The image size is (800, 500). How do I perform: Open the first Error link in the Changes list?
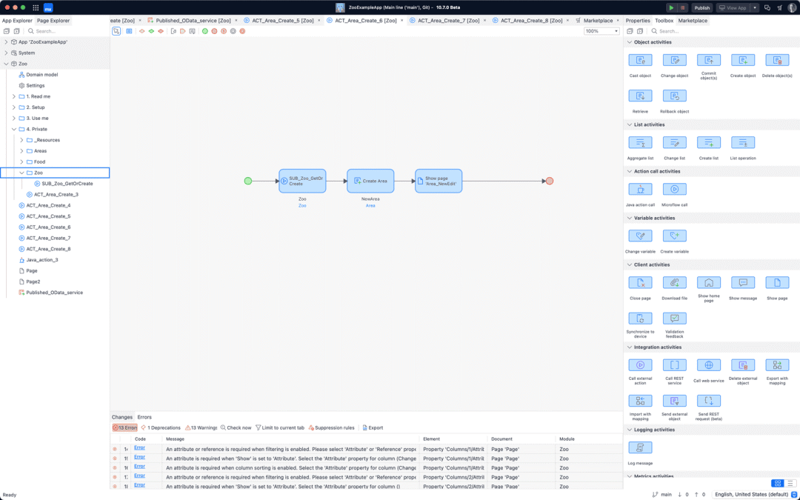[139, 447]
